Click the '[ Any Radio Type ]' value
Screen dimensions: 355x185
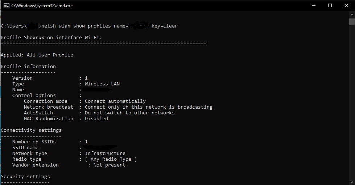tap(111, 159)
